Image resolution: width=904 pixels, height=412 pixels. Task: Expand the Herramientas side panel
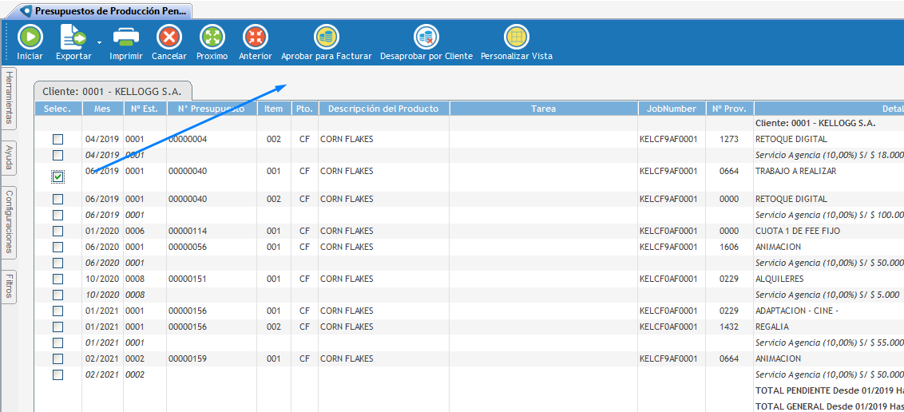tap(9, 97)
